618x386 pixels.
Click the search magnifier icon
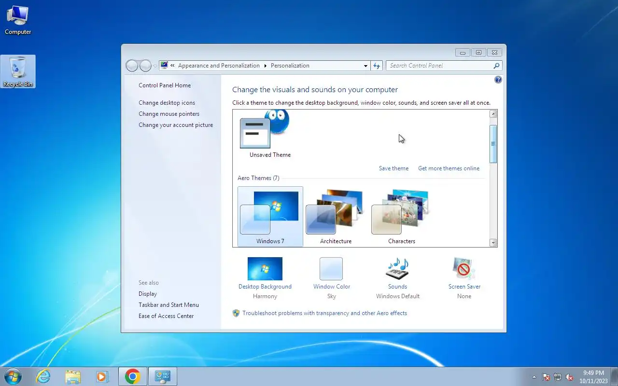coord(496,66)
